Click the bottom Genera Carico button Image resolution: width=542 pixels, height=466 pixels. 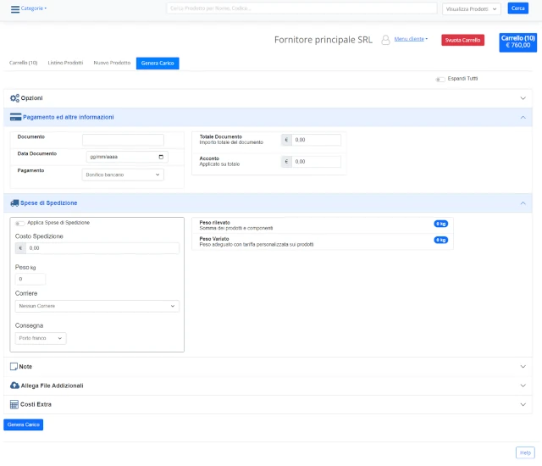click(x=23, y=424)
